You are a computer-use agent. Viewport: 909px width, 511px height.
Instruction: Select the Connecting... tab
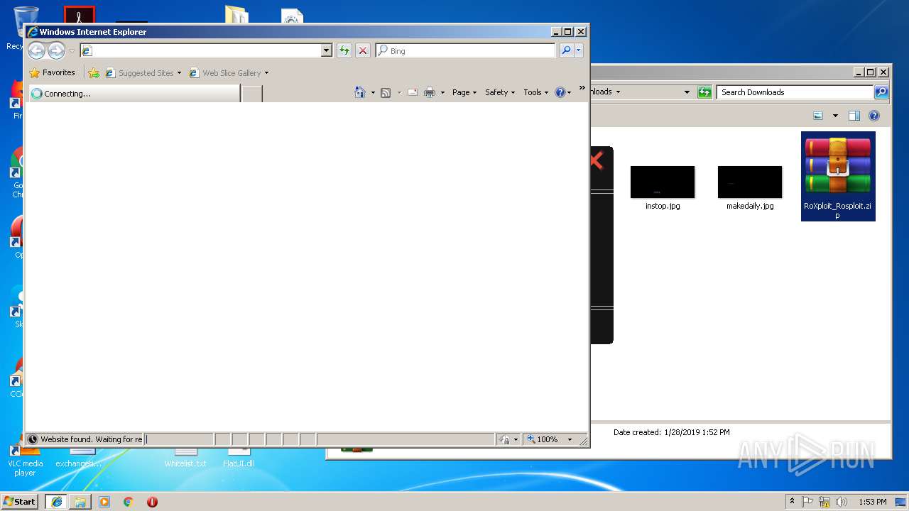tap(134, 93)
